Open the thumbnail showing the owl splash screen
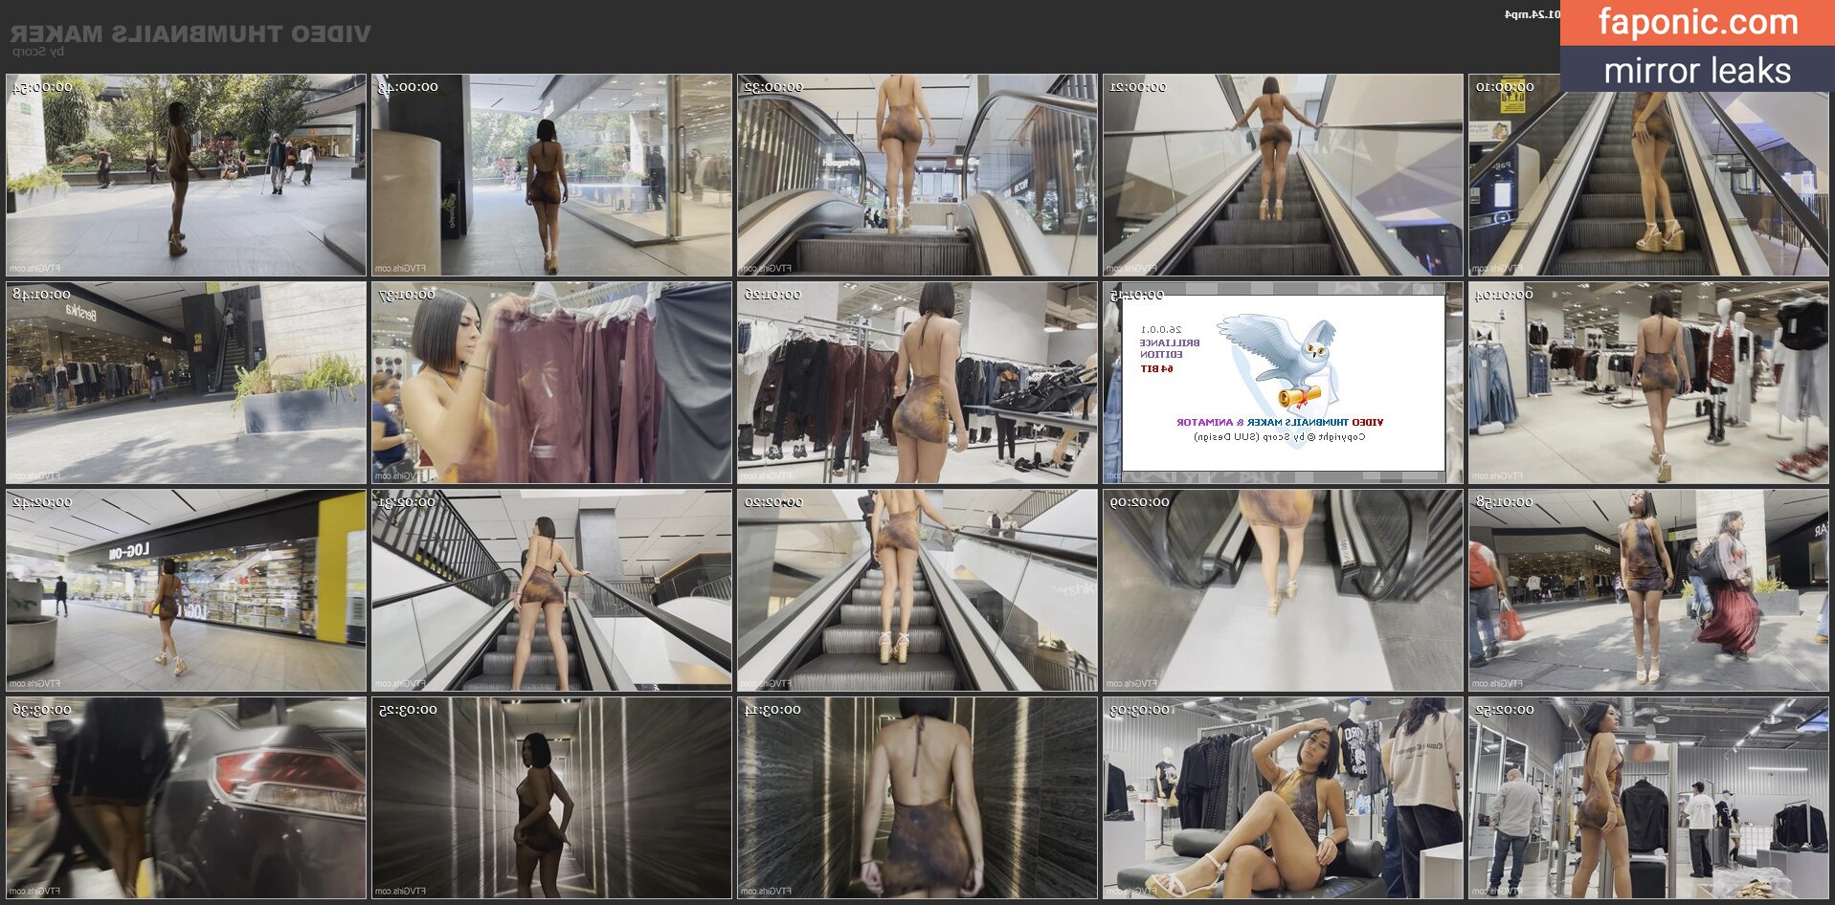The height and width of the screenshot is (905, 1835). [x=1283, y=383]
